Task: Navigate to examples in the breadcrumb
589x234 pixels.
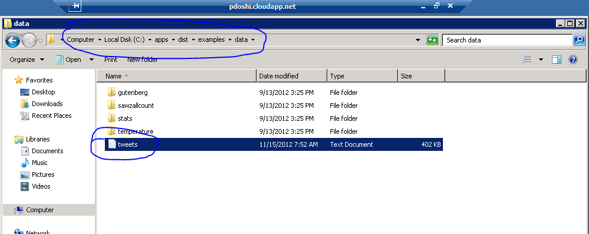Action: 211,39
